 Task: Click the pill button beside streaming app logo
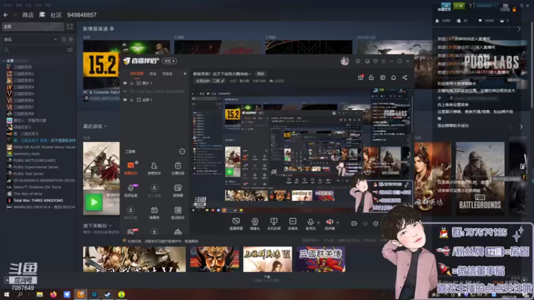(170, 61)
